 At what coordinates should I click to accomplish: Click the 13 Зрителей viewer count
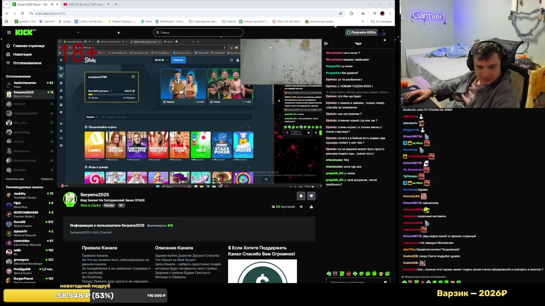(283, 207)
